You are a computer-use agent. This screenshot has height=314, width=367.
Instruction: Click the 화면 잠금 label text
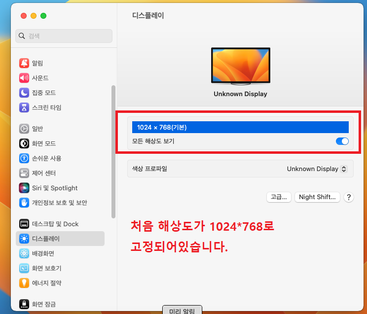tap(44, 304)
